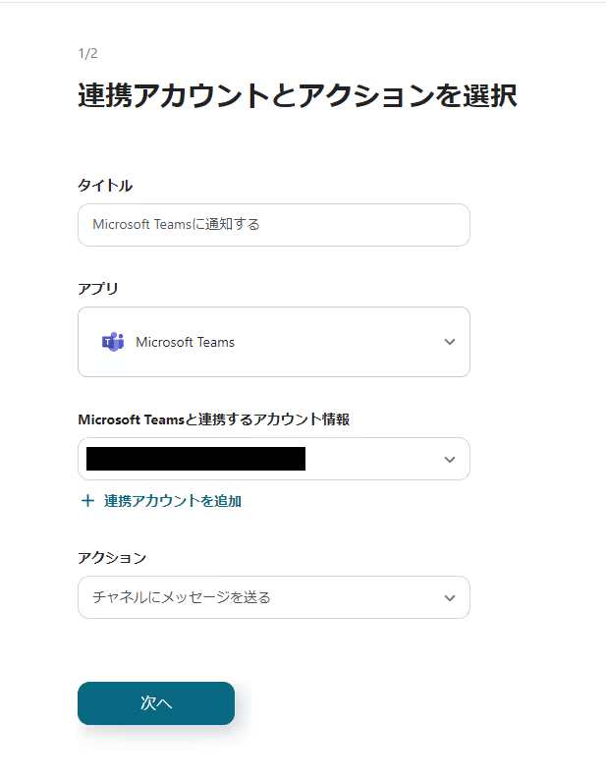606x780 pixels.
Task: Click the 連携アカウントを追加 link
Action: coord(173,501)
